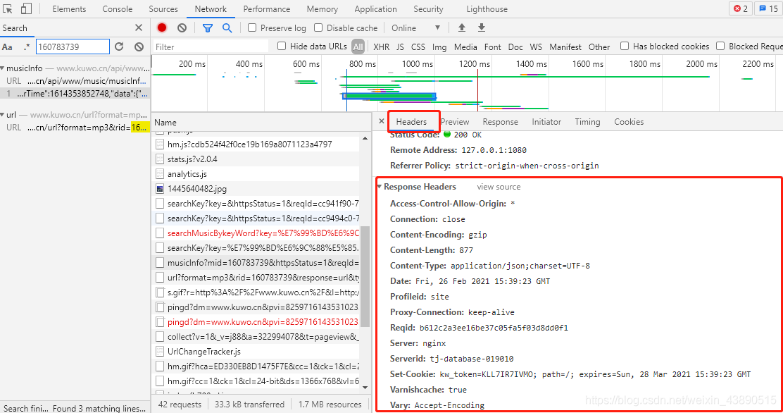The image size is (783, 413).
Task: Click file icon next to UrlChangeTracker.js
Action: (x=160, y=352)
